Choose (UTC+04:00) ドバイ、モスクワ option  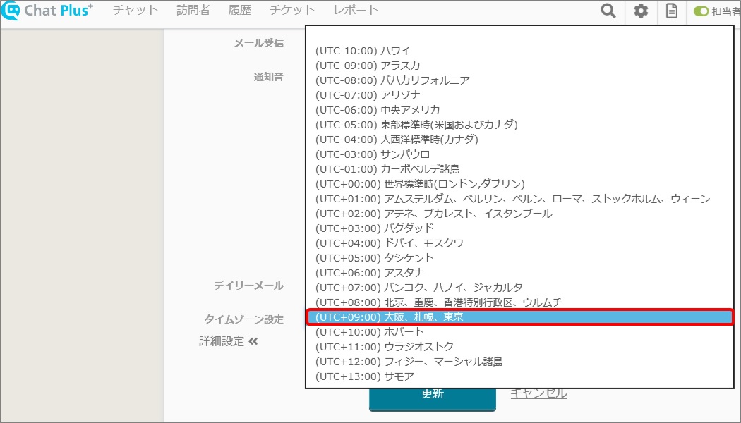coord(519,243)
